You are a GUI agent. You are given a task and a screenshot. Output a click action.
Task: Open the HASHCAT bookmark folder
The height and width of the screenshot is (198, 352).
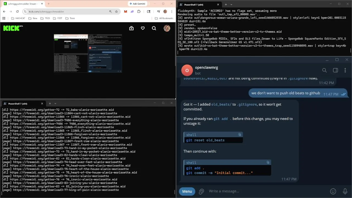click(x=18, y=18)
